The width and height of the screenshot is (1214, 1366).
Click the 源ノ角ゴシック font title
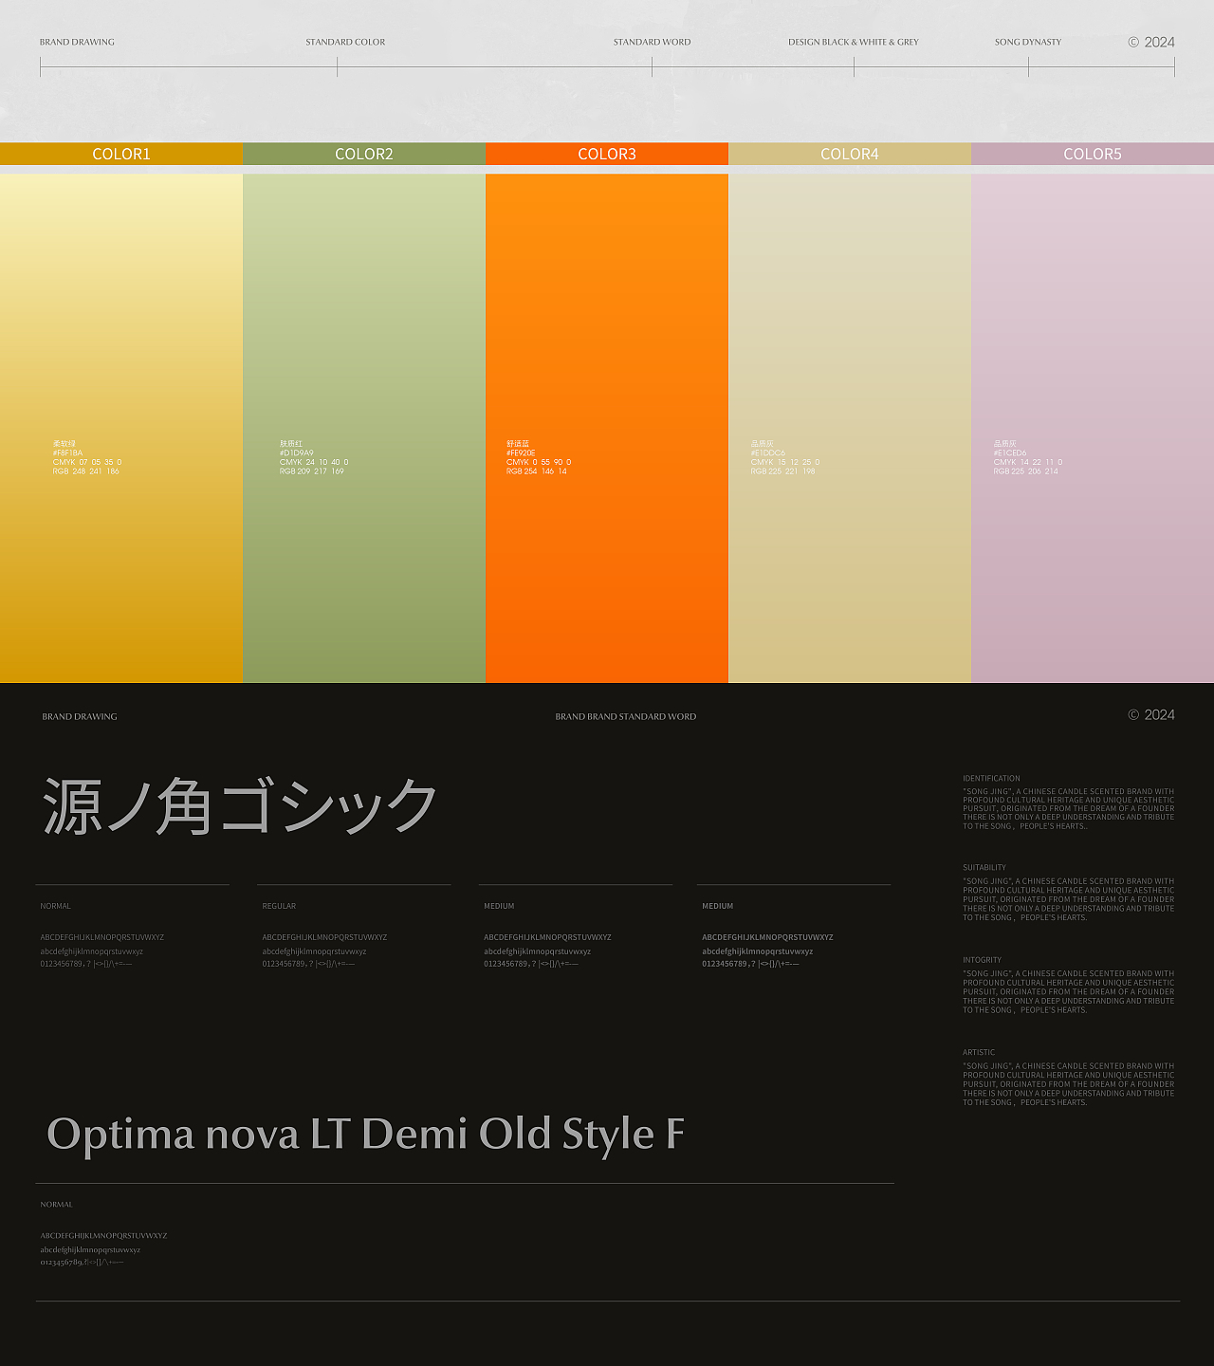(x=240, y=806)
